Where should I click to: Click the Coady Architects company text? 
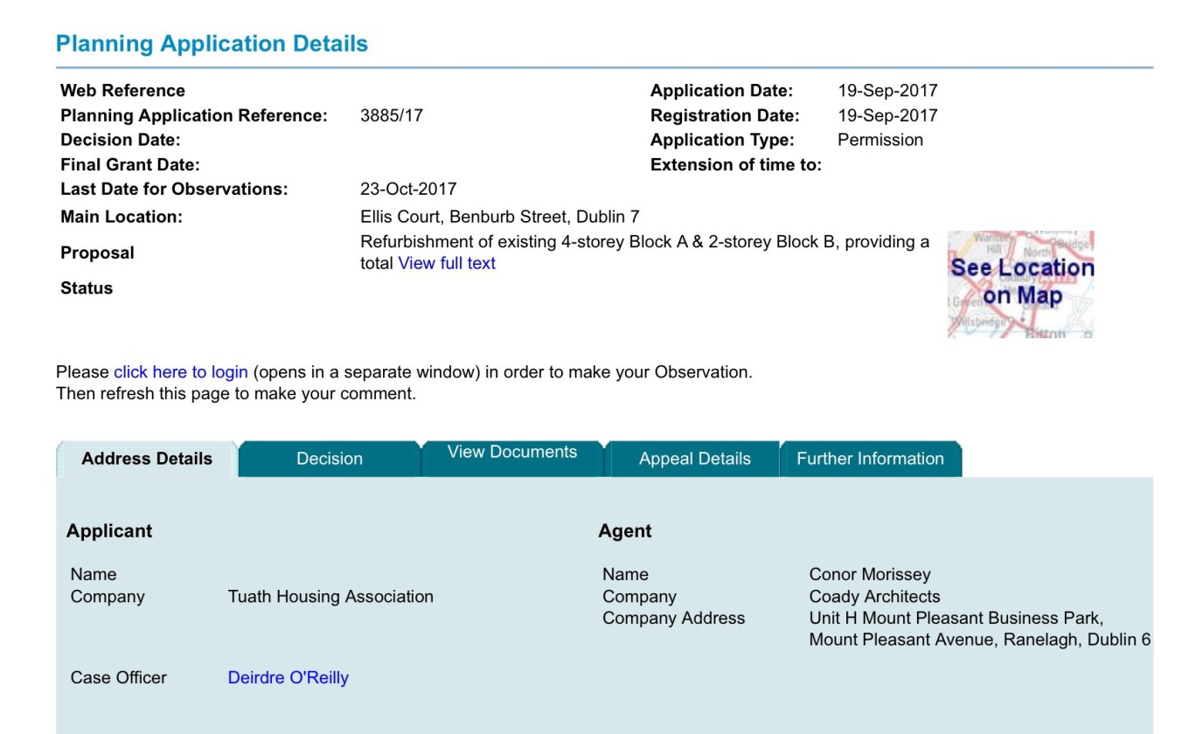874,597
